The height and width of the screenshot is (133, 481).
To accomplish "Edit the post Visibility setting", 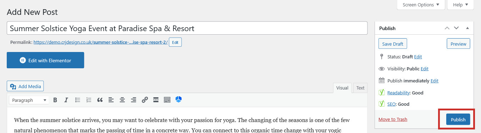I will [425, 69].
